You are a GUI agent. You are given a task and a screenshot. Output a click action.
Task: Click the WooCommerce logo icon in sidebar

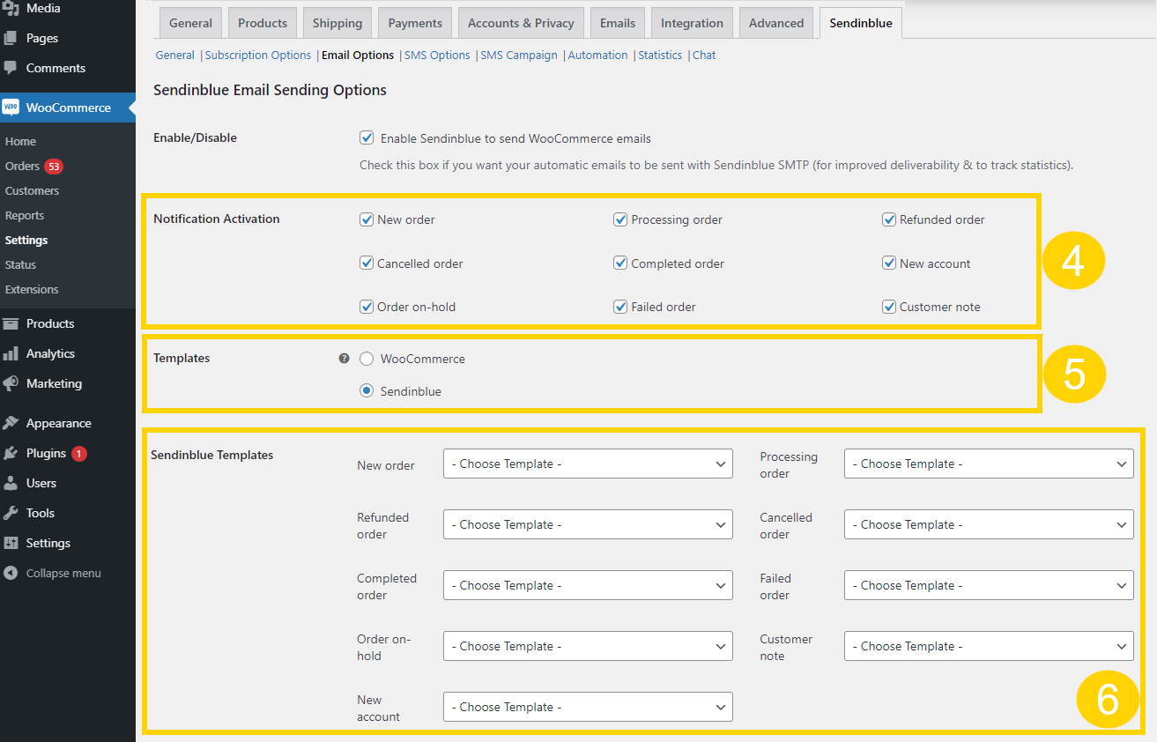[x=11, y=108]
